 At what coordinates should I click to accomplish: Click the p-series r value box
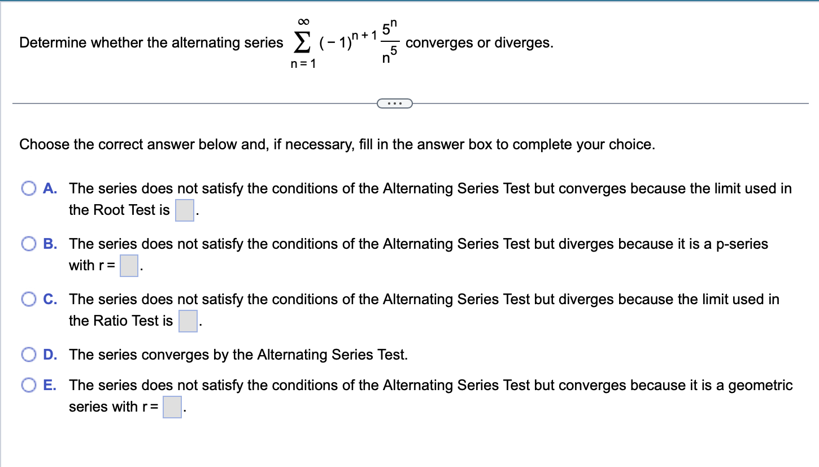128,265
